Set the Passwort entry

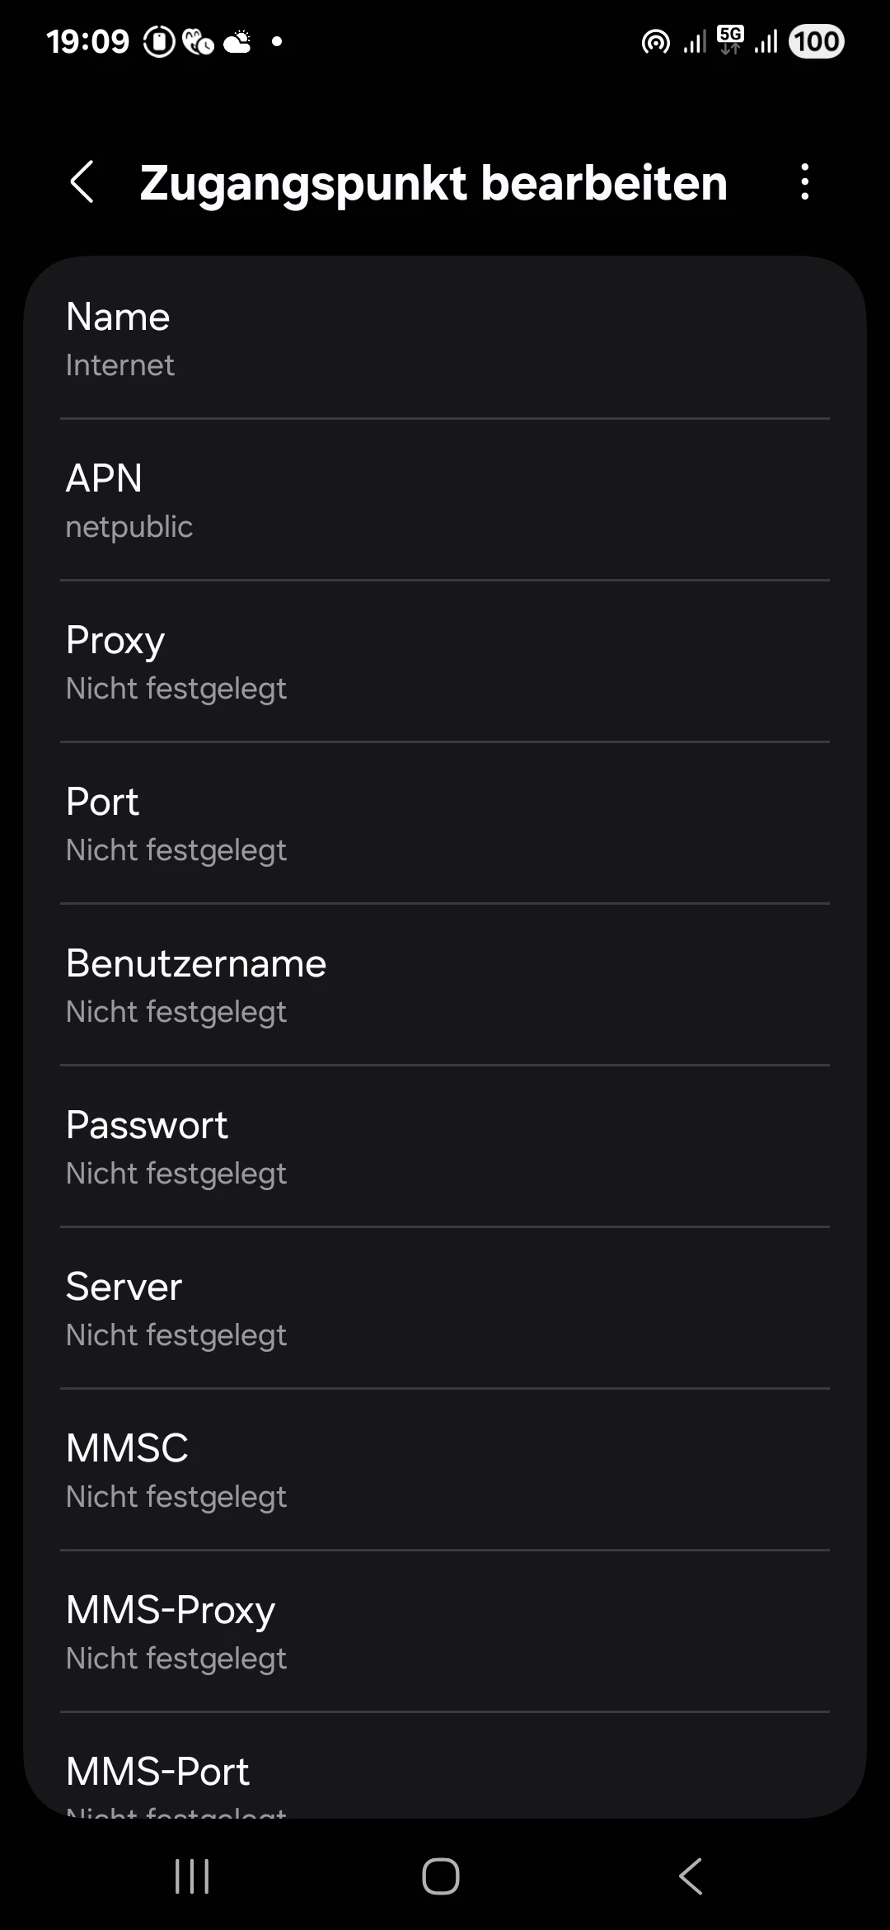coord(445,1146)
